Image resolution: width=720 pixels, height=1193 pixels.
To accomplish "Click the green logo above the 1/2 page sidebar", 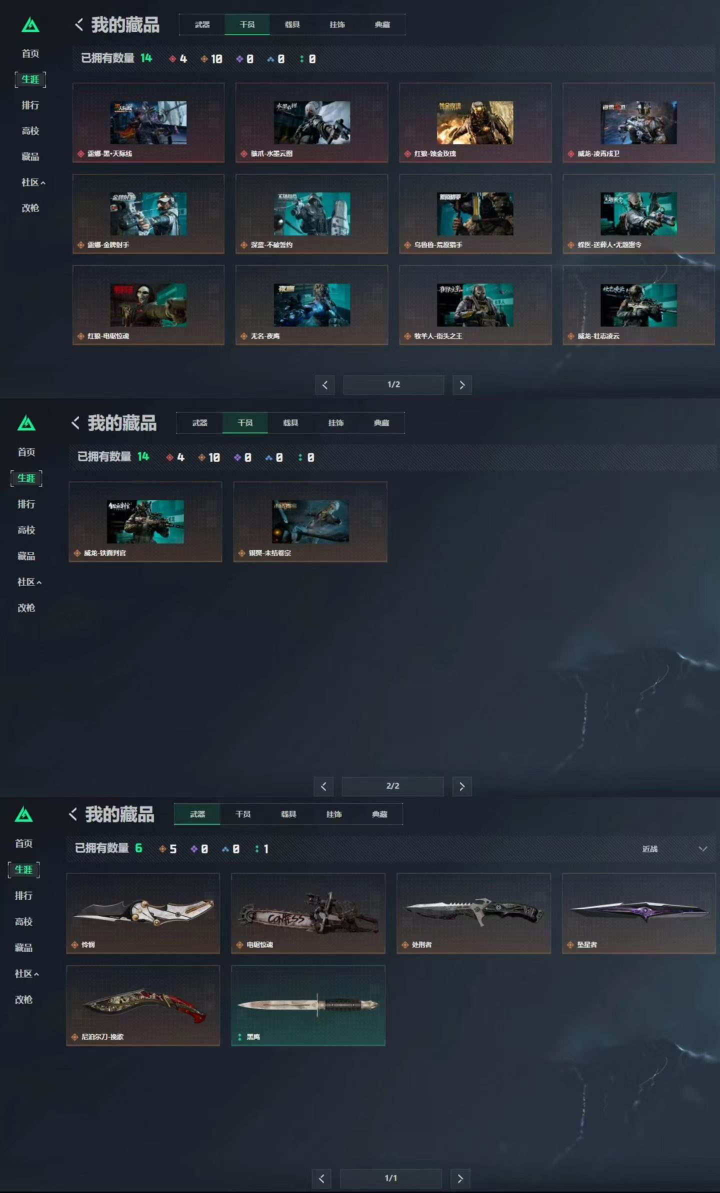I will point(30,25).
